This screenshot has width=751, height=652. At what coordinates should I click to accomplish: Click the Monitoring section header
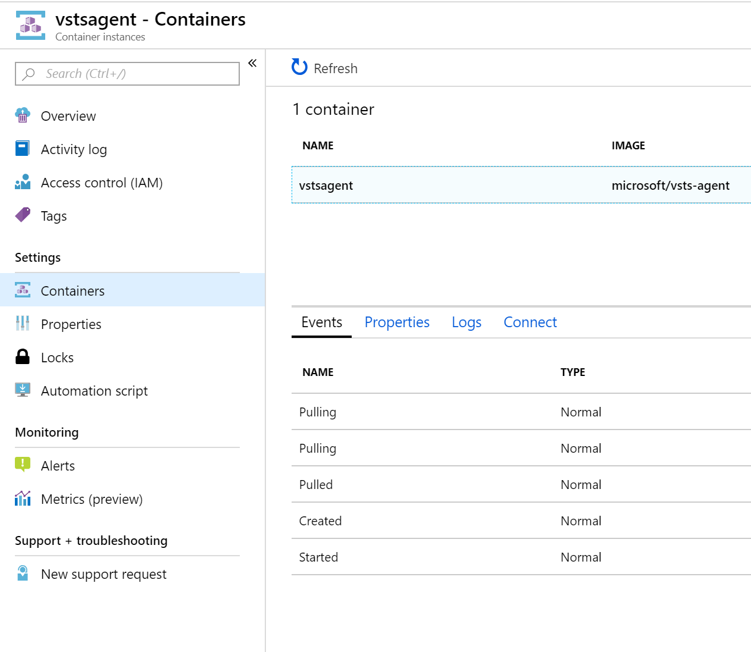pyautogui.click(x=46, y=432)
